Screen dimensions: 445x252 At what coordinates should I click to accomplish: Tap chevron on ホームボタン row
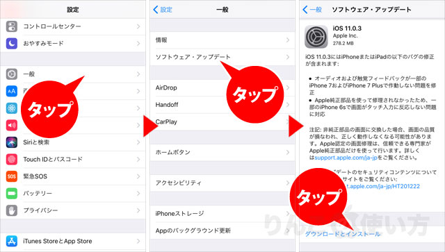288,152
